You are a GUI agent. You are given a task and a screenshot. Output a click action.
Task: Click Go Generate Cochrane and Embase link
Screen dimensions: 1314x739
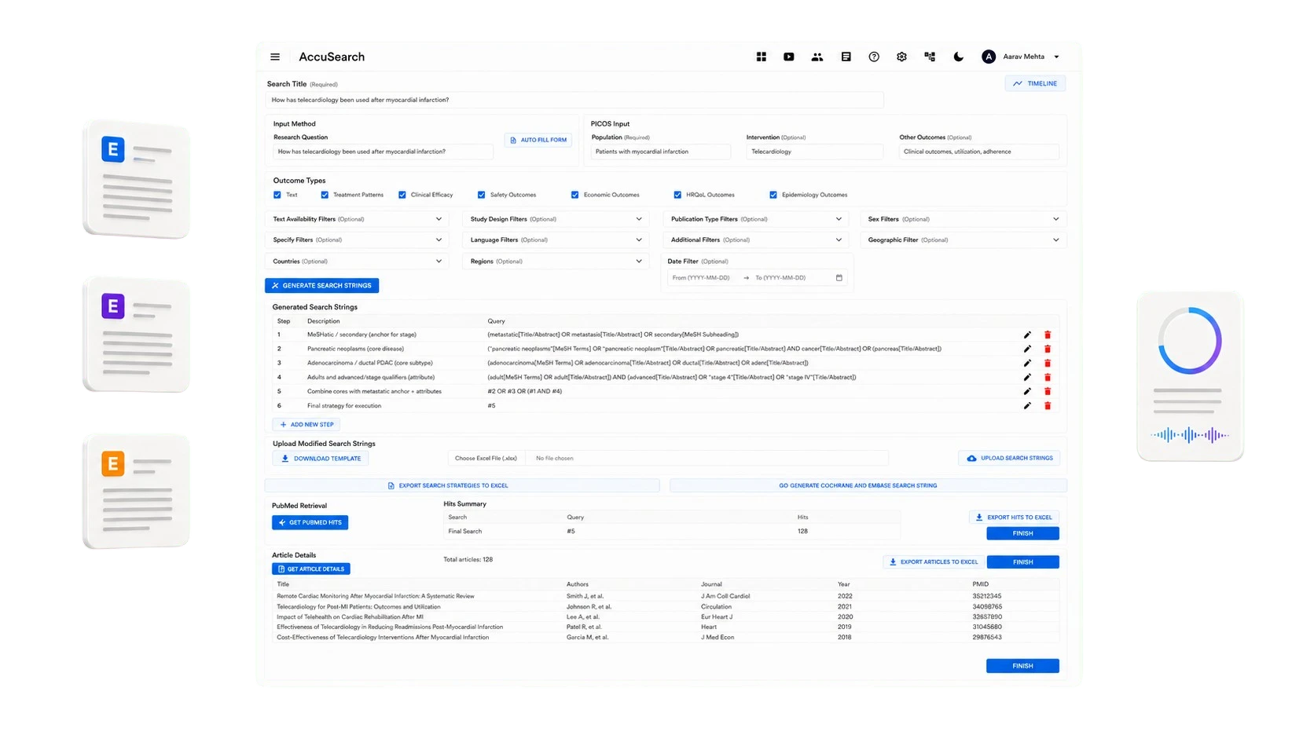coord(868,485)
